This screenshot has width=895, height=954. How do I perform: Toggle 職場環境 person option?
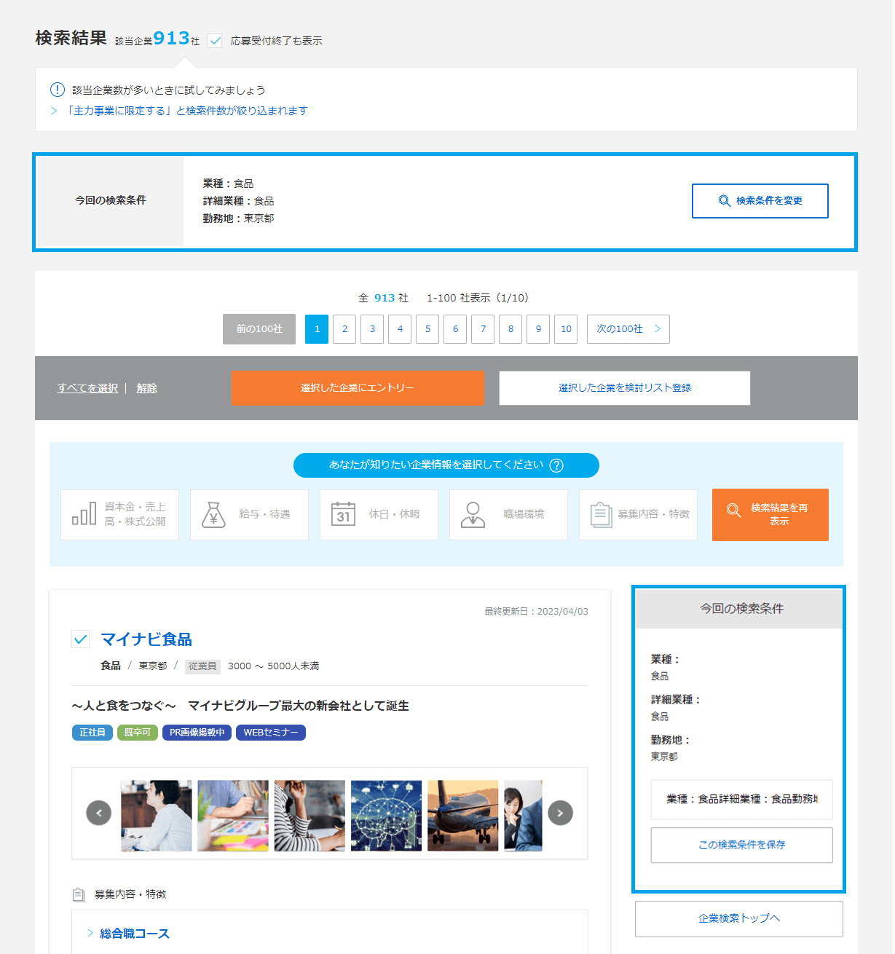pyautogui.click(x=508, y=515)
